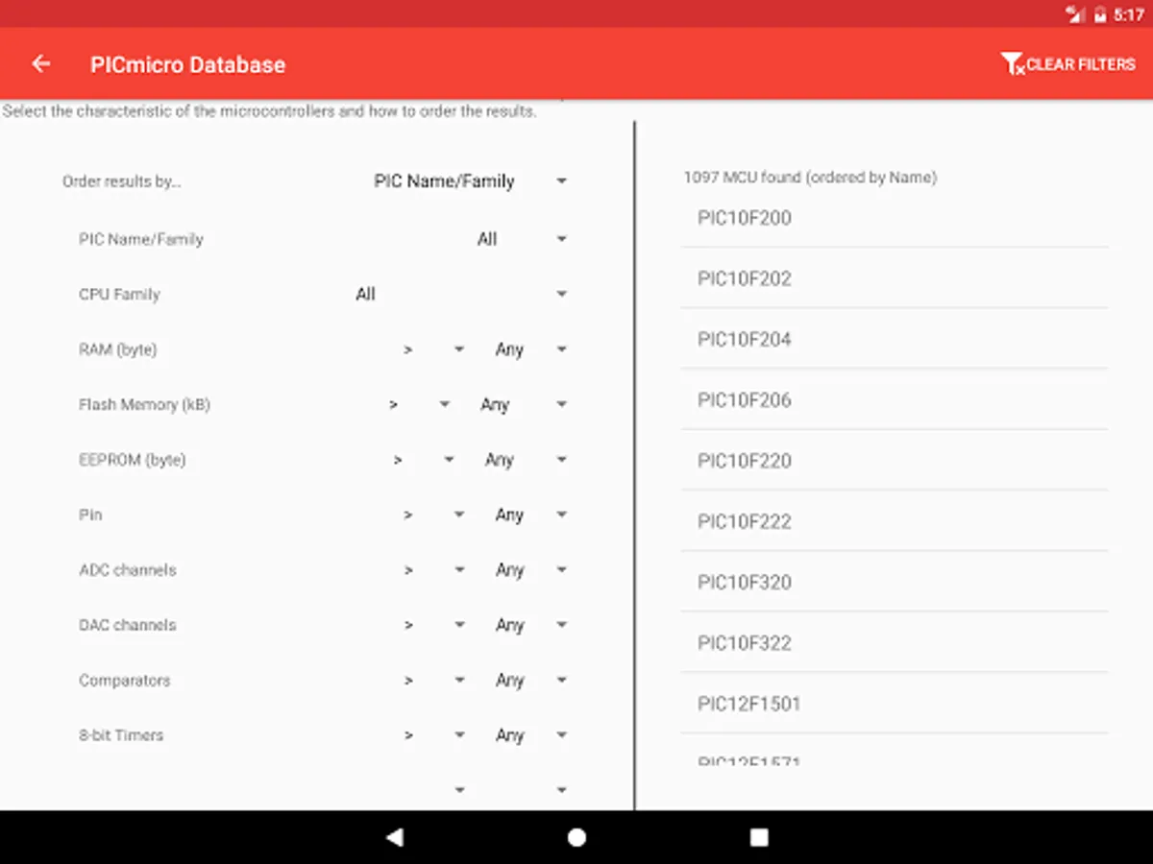Select PIC10F220 from the results list
The height and width of the screenshot is (864, 1153).
tap(895, 461)
